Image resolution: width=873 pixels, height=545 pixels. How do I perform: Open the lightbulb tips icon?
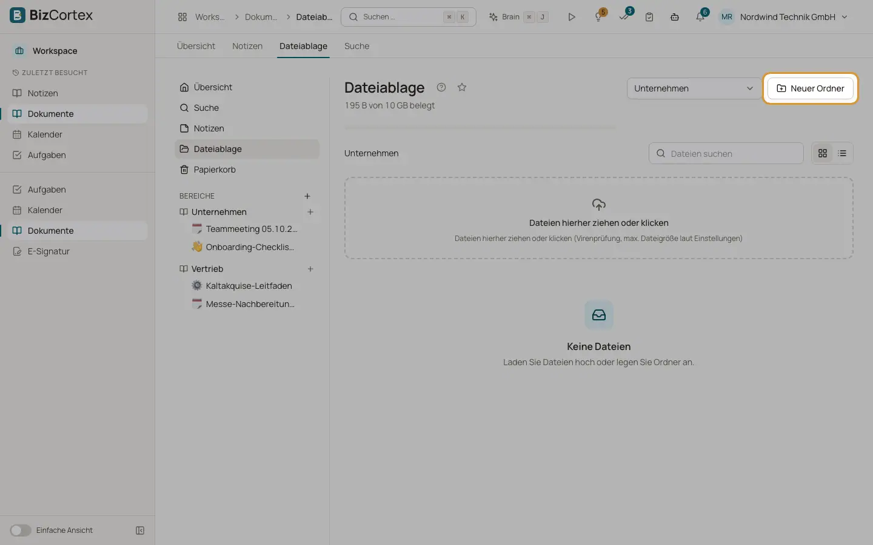598,17
